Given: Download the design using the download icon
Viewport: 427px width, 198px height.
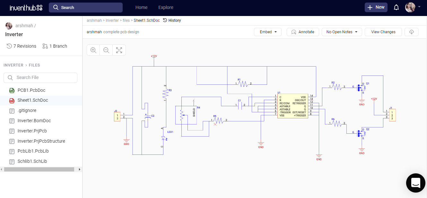Looking at the screenshot, I should point(411,32).
